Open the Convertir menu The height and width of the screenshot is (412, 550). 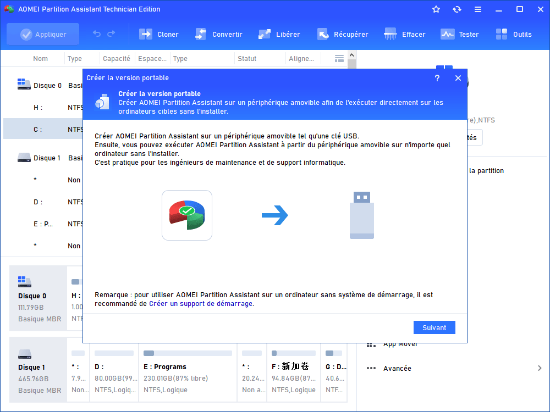219,34
